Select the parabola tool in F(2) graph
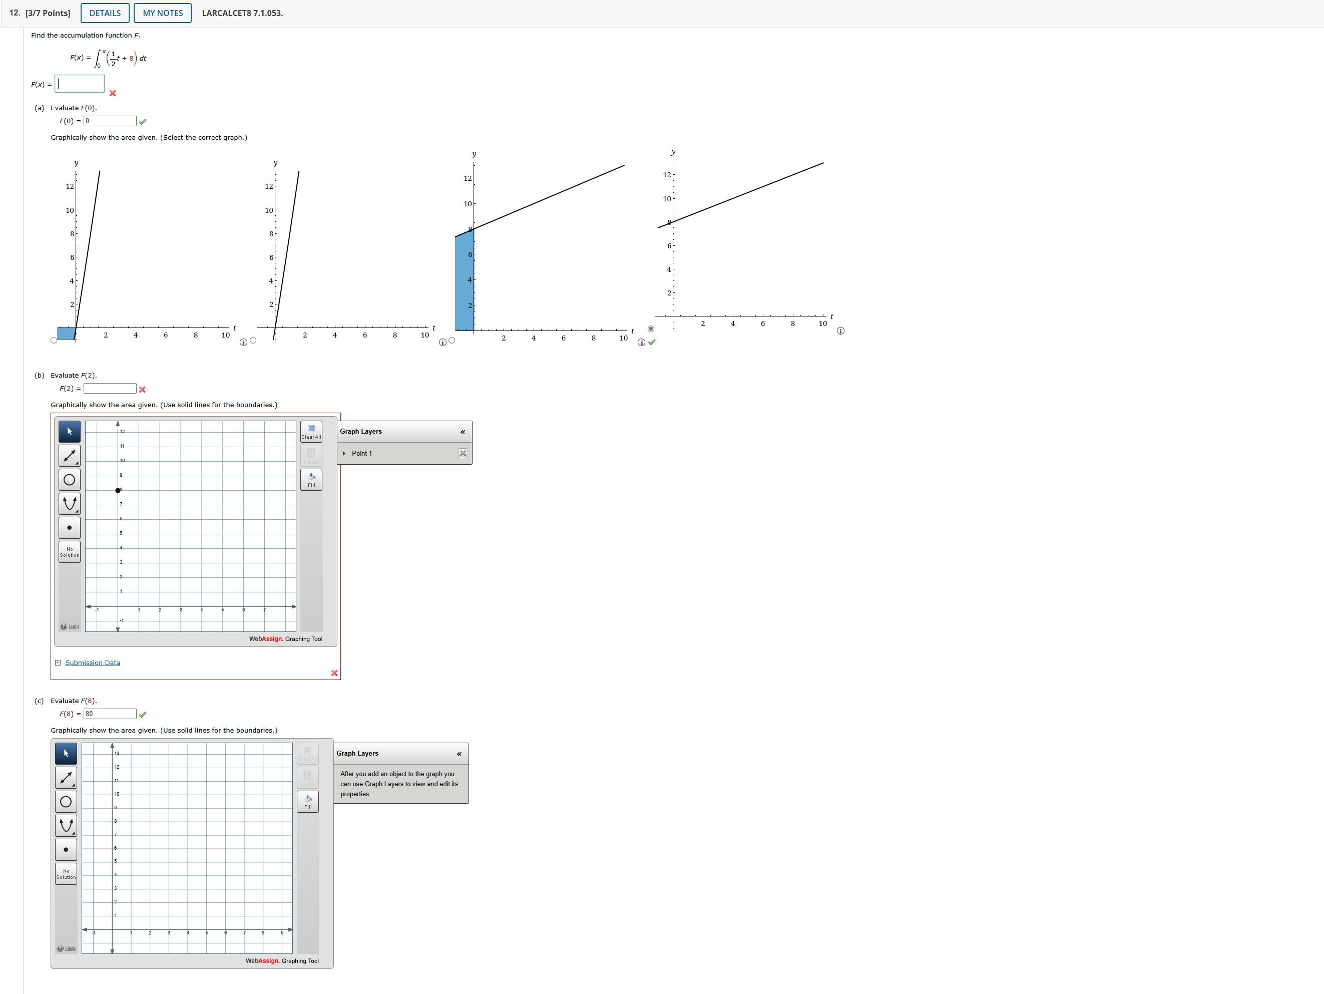The image size is (1324, 994). (x=70, y=504)
